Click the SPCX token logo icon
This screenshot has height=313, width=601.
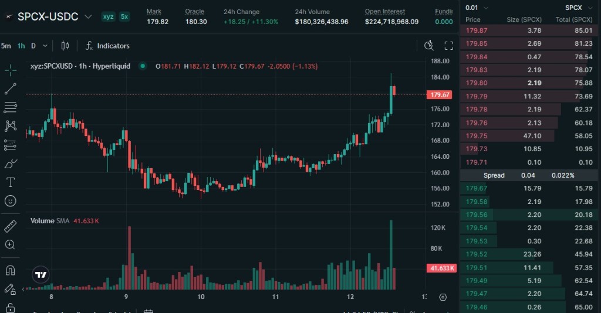pos(9,17)
